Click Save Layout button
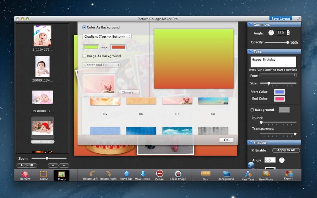The image size is (317, 198). click(281, 19)
